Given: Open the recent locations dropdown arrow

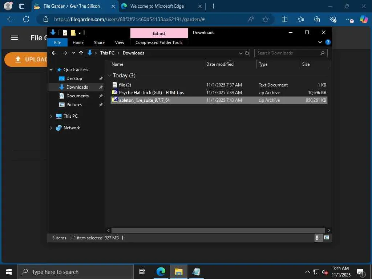Looking at the screenshot, I should 73,53.
